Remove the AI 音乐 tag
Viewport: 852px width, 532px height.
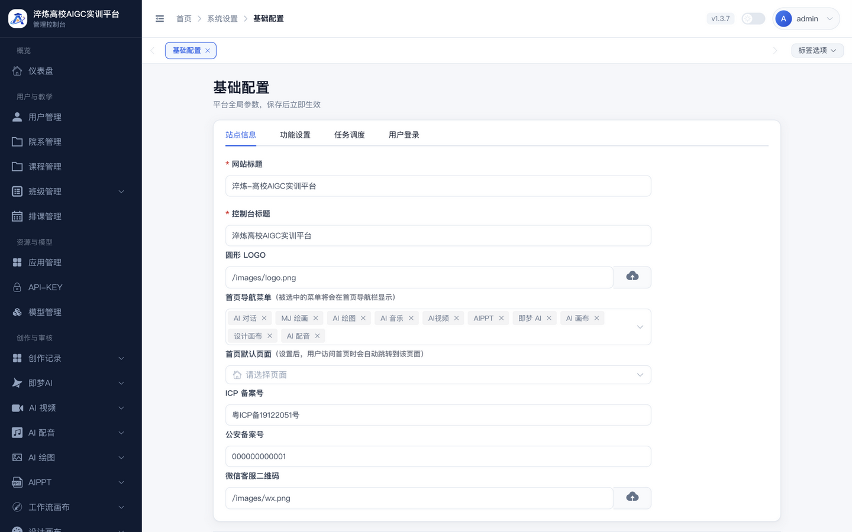(x=411, y=318)
